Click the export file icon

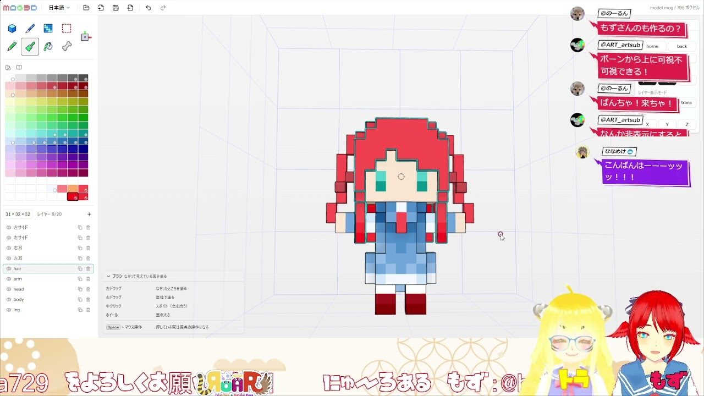click(130, 8)
